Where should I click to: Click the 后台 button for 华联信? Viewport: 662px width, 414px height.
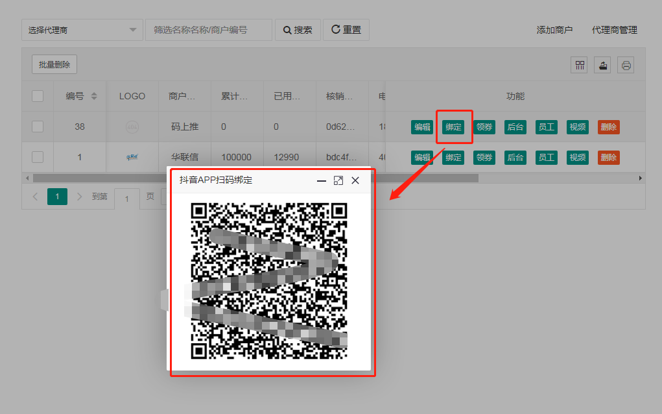[x=515, y=158]
